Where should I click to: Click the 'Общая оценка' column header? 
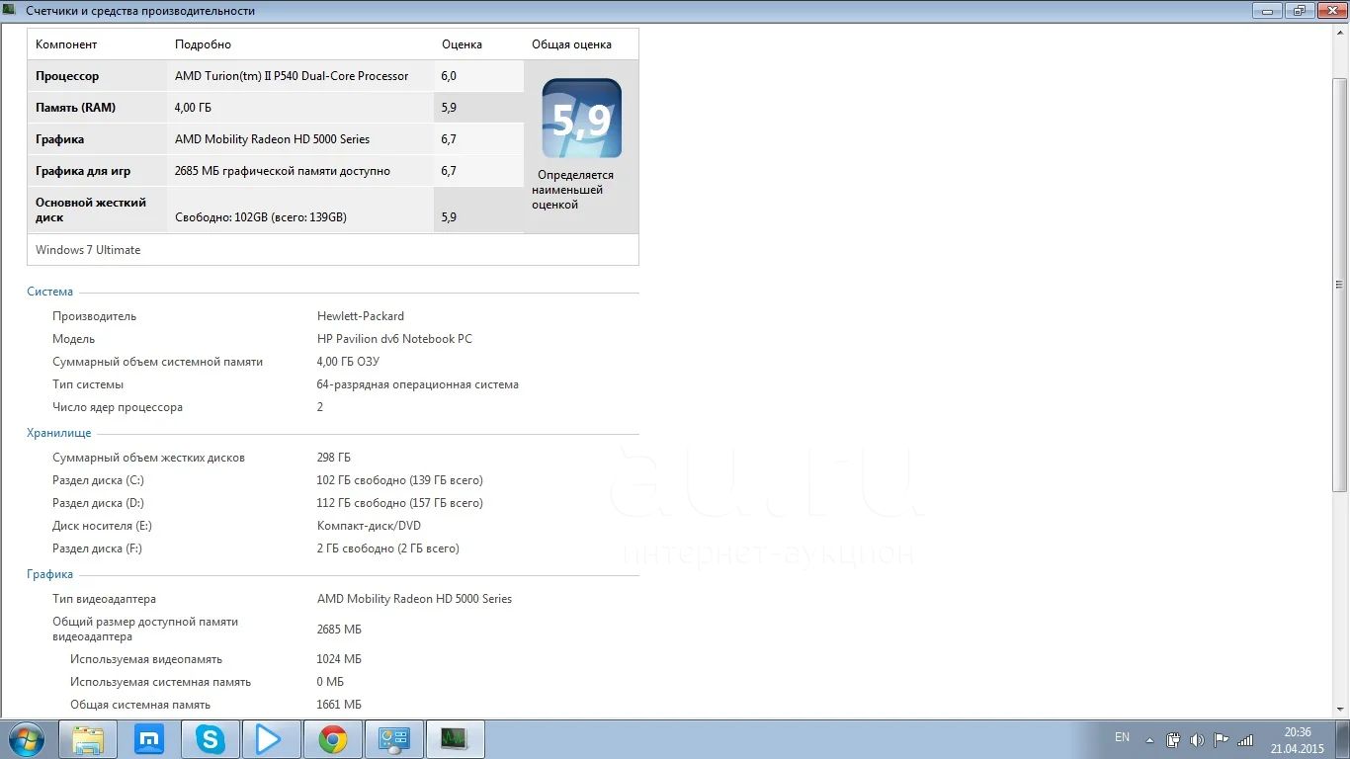[571, 44]
